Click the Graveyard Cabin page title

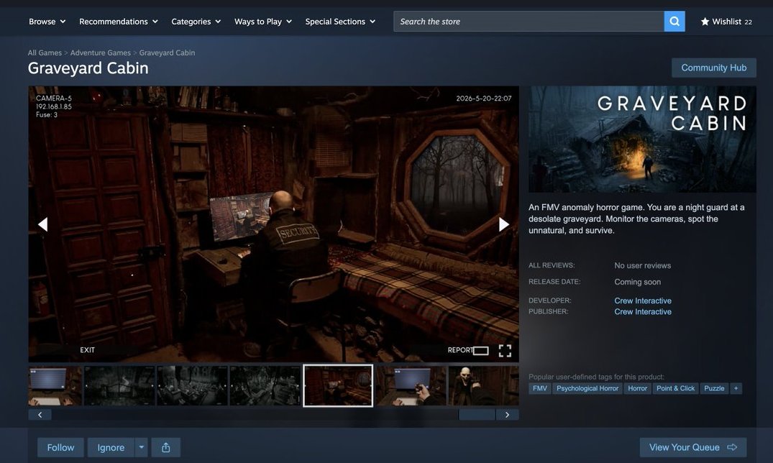pyautogui.click(x=88, y=68)
